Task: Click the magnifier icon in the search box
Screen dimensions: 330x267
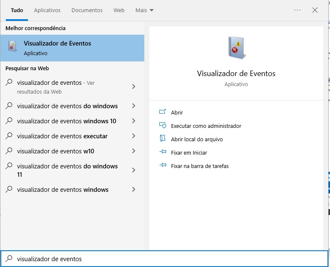Action: [x=9, y=258]
